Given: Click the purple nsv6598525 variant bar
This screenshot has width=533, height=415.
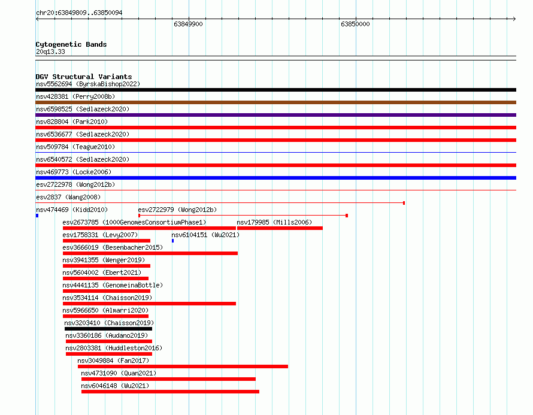Looking at the screenshot, I should tap(275, 115).
